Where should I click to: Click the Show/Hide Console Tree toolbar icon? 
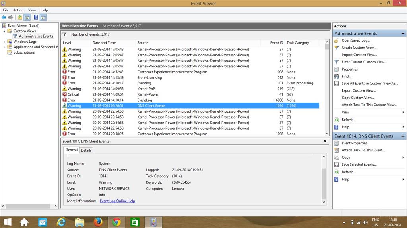click(27, 17)
